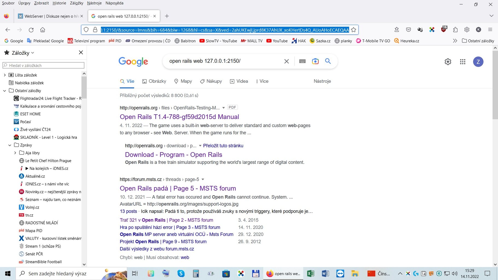Screen dimensions: 498x280
Task: Open the Více search options
Action: [x=262, y=81]
